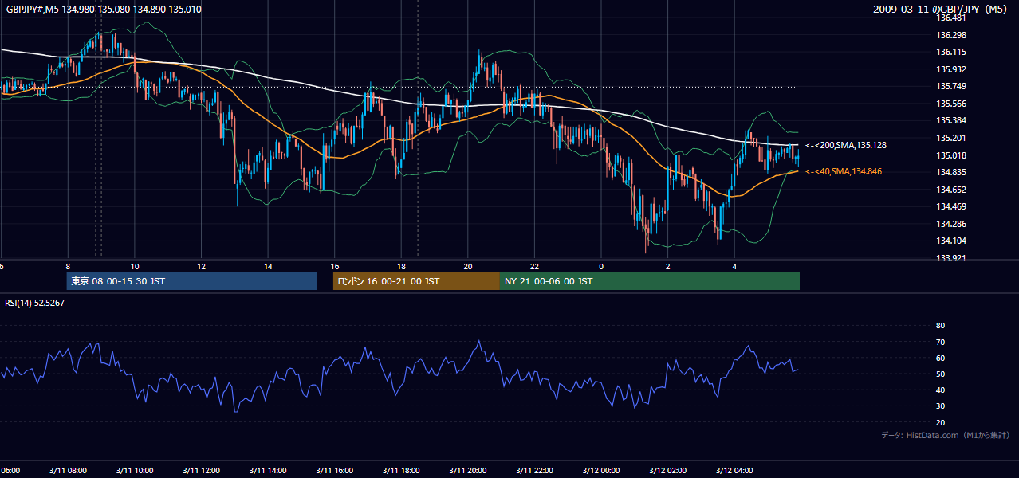Click the 136.298 price axis label
Image resolution: width=1019 pixels, height=478 pixels.
(951, 35)
